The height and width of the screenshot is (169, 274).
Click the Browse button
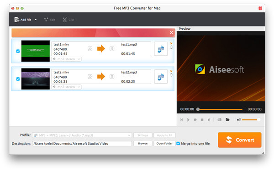[143, 143]
